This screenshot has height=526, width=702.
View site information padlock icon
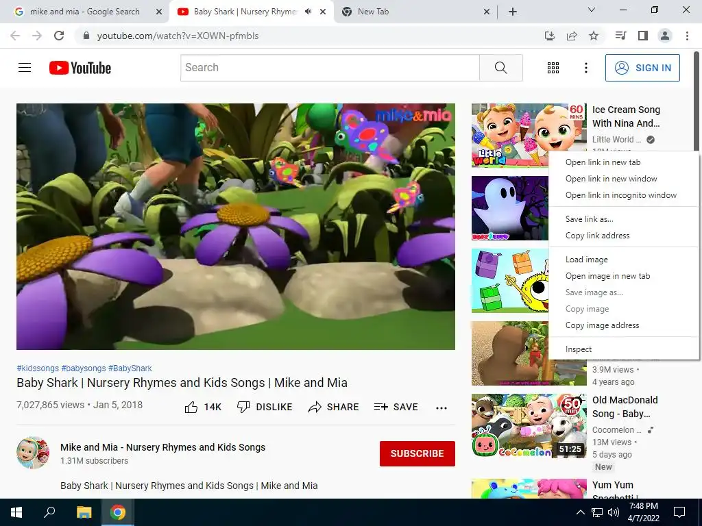(x=87, y=36)
